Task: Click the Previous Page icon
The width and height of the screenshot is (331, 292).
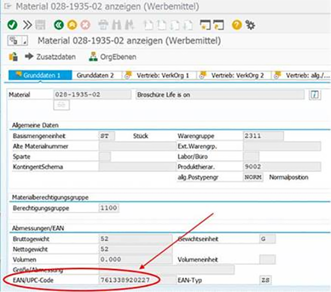Action: (162, 25)
